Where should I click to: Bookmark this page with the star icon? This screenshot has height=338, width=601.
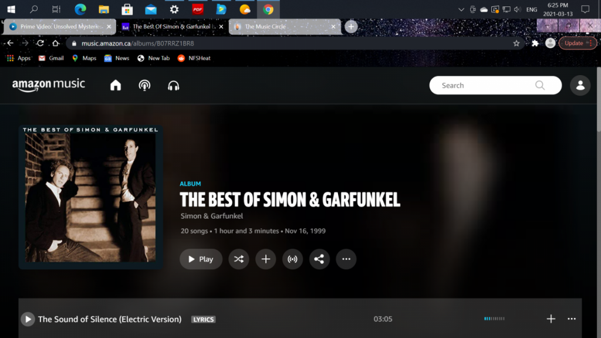pos(516,43)
